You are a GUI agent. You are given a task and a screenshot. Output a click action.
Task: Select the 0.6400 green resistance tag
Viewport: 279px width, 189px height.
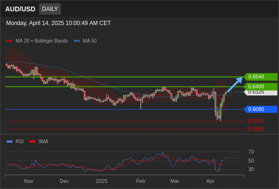coord(261,86)
